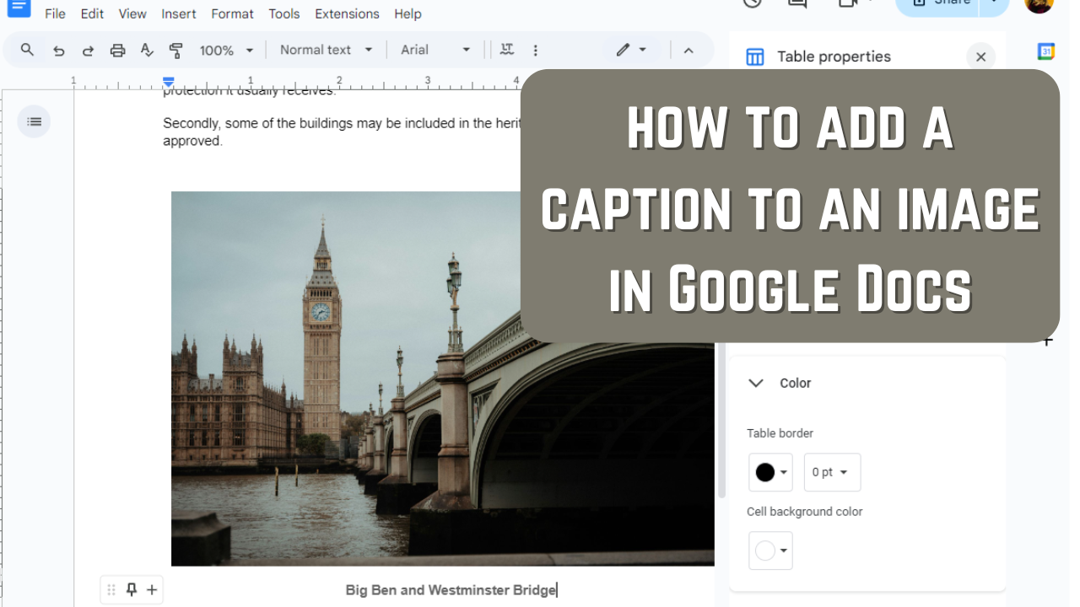Viewport: 1080px width, 607px height.
Task: Undo the last action
Action: click(58, 51)
